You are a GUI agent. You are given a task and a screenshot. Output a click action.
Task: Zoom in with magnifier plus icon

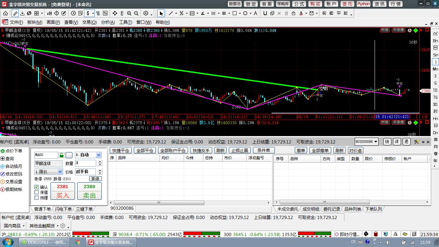pos(129,13)
